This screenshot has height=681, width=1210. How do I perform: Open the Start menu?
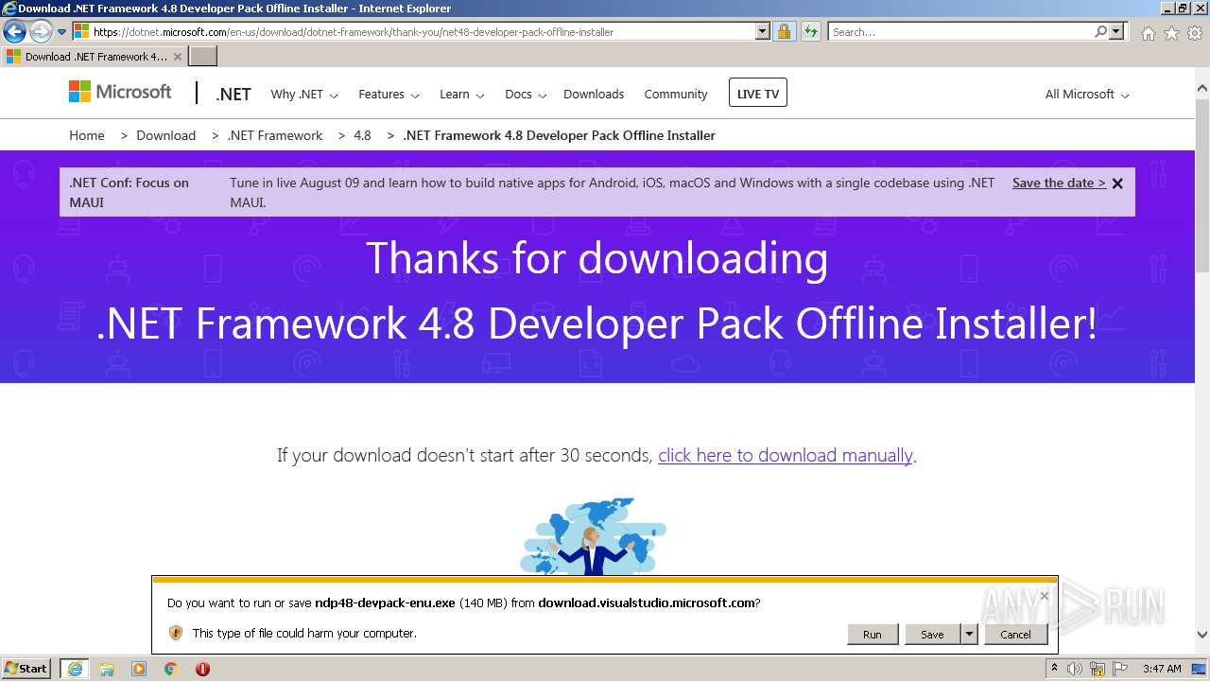point(26,668)
